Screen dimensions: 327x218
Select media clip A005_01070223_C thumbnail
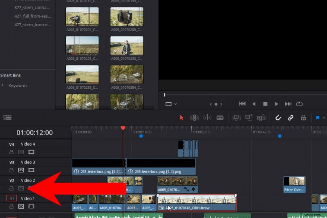coord(82,45)
